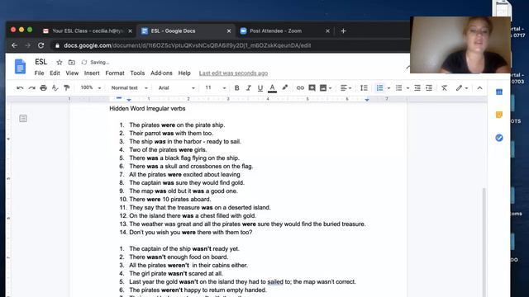Star the ESL document
Viewport: 529px width, 297px height.
(x=60, y=63)
